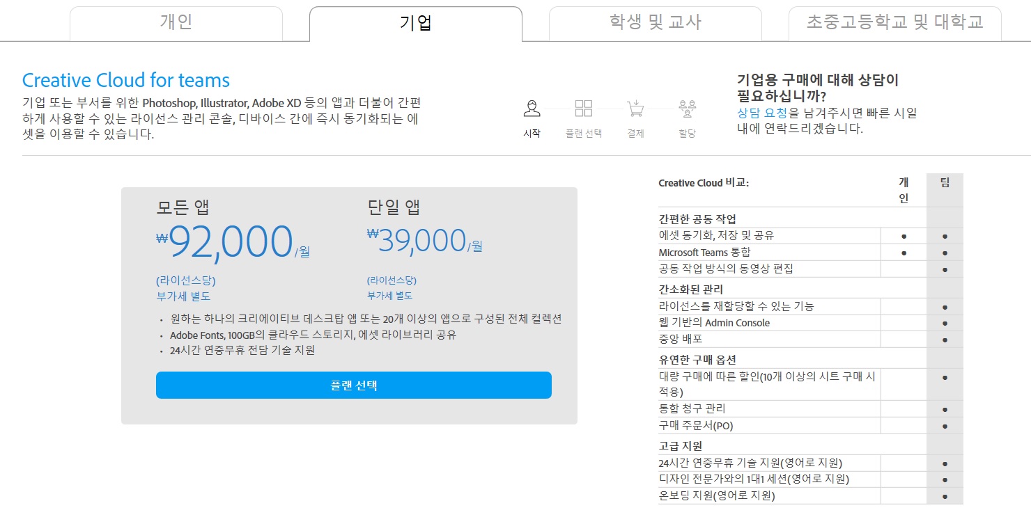Click the Creative Cloud for teams heading
This screenshot has width=1031, height=517.
(x=126, y=80)
